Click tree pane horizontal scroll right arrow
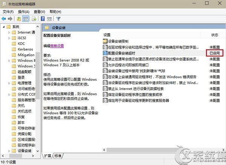This screenshot has width=226, height=165. (x=33, y=156)
